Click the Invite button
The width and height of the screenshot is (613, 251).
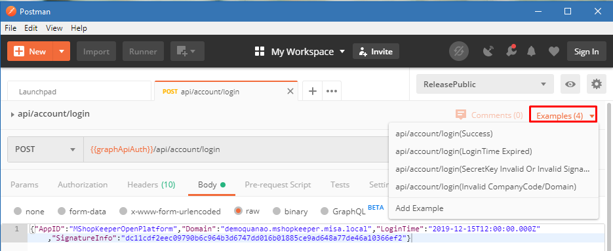(x=376, y=52)
